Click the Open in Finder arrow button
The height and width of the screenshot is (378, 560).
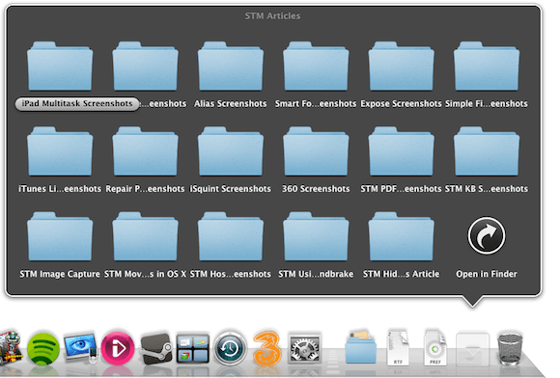(x=487, y=235)
